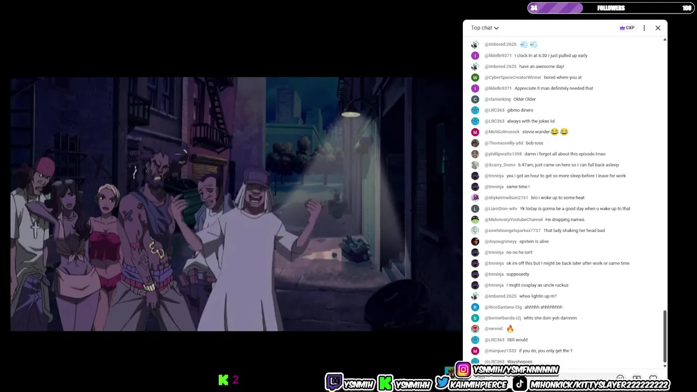Open username @MotiGolmorock
Screen dimensions: 697x392
click(502, 132)
